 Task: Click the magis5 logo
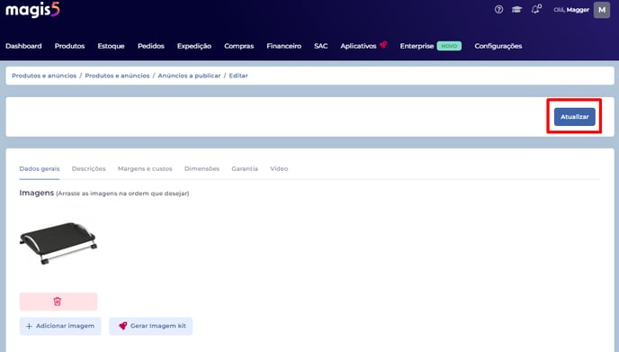click(32, 10)
